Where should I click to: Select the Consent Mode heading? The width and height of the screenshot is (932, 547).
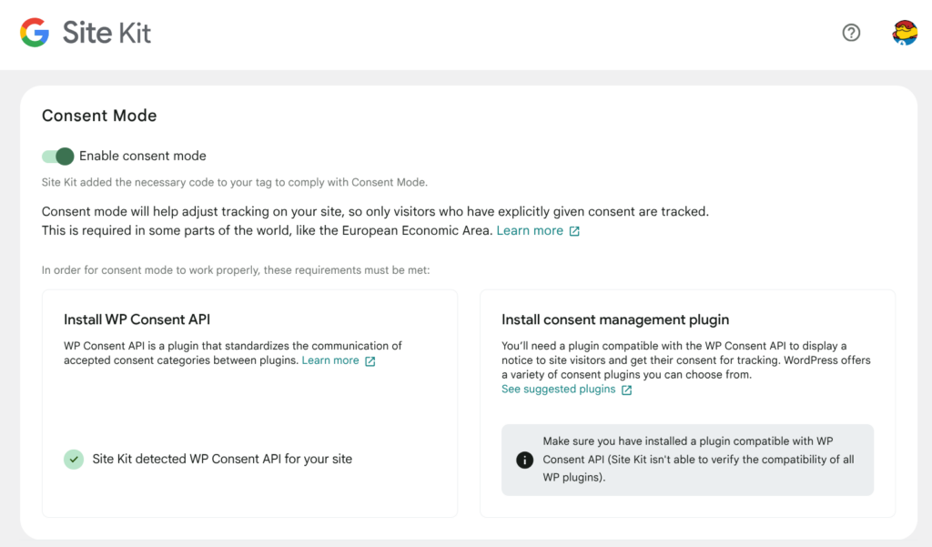(99, 116)
